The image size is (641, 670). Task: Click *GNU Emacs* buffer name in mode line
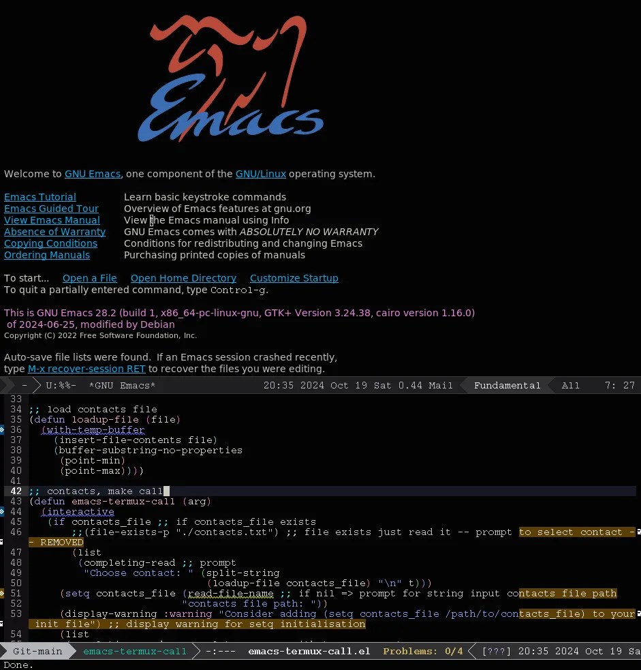(122, 385)
